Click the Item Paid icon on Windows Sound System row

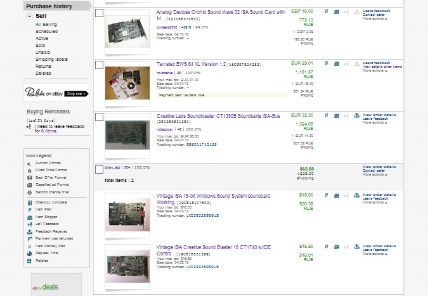click(x=327, y=195)
